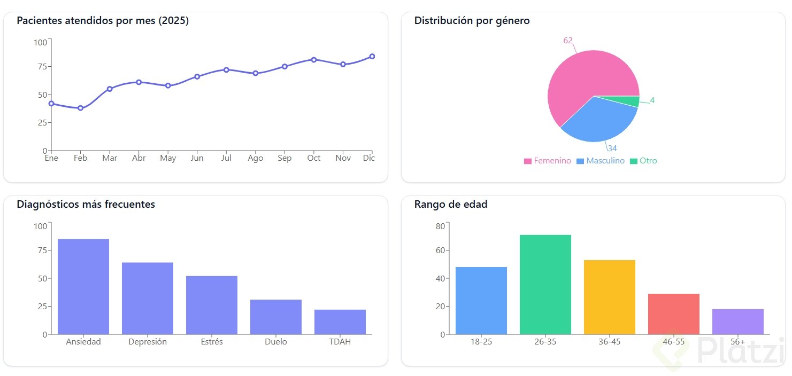792x376 pixels.
Task: Click the Abr data point on line chart
Action: click(139, 82)
